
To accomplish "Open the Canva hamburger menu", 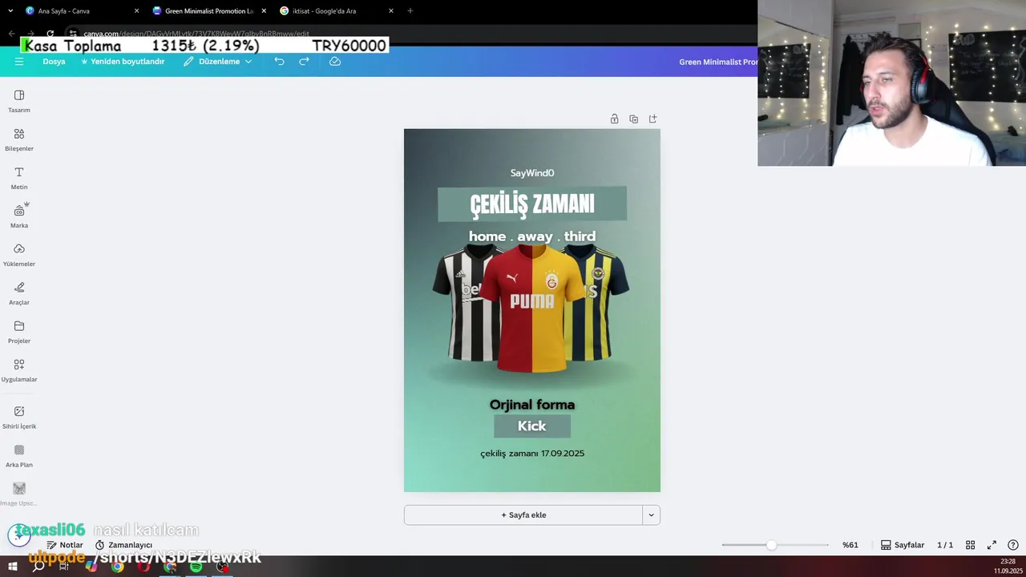I will coord(19,62).
